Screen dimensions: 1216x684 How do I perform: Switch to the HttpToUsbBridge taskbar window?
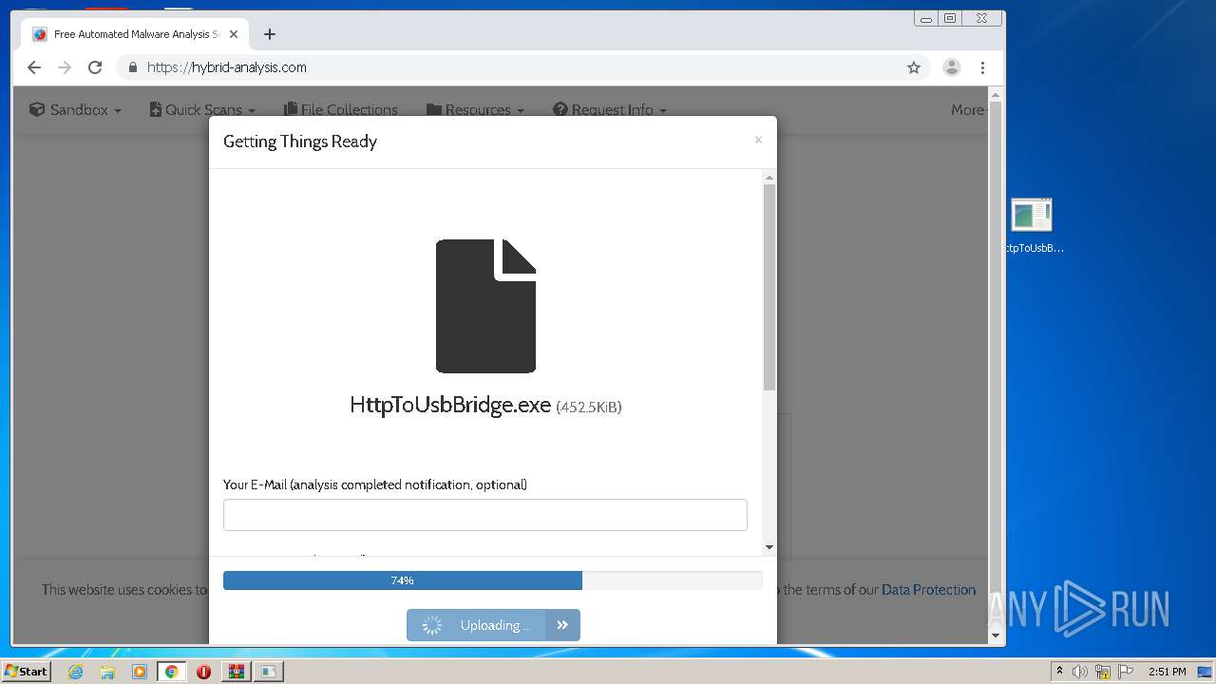click(x=269, y=672)
